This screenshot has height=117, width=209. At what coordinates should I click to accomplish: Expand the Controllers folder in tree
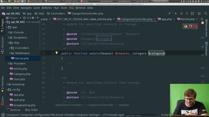click(x=10, y=48)
